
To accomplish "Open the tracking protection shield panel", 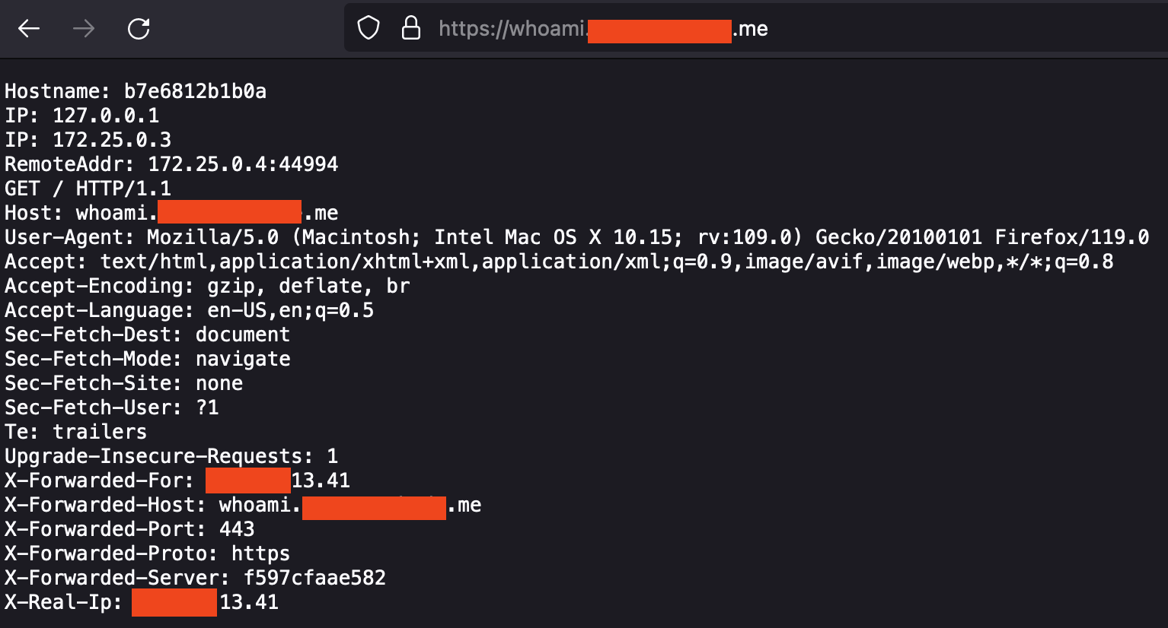I will (368, 27).
